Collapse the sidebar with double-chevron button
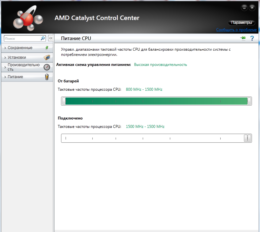 (x=51, y=38)
